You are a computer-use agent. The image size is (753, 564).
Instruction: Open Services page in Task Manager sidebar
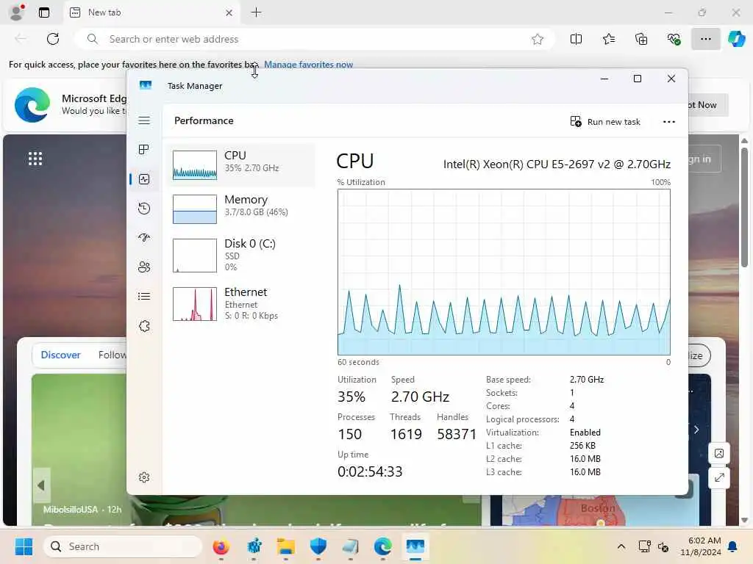coord(144,326)
